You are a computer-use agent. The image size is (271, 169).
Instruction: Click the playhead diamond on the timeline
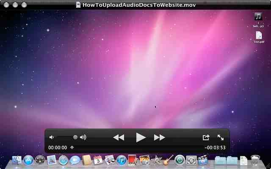[x=72, y=147]
